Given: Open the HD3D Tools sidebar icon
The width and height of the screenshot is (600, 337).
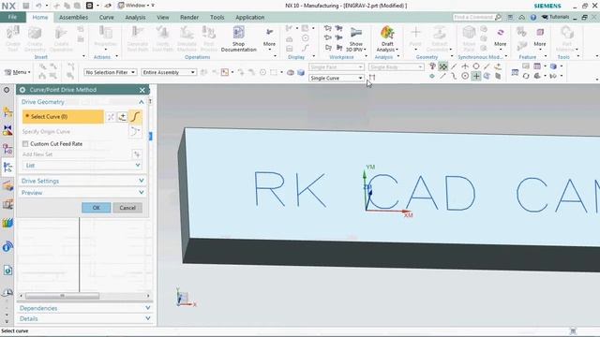Looking at the screenshot, I should (x=7, y=246).
